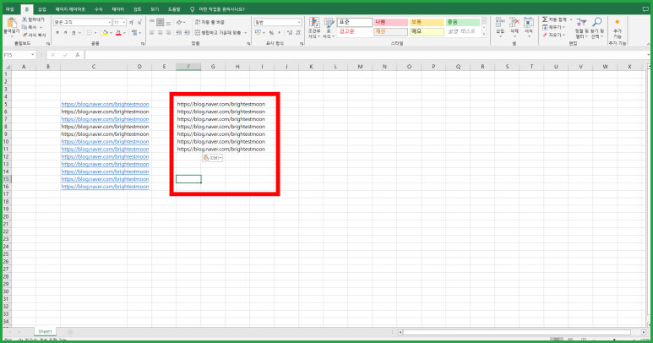653x343 pixels.
Task: Select the Sheet1 worksheet tab
Action: click(x=45, y=332)
